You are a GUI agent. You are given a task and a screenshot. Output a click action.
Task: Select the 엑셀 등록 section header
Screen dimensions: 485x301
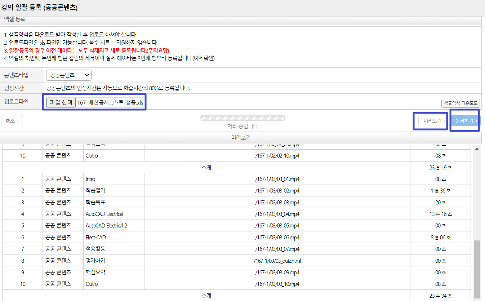pyautogui.click(x=14, y=19)
